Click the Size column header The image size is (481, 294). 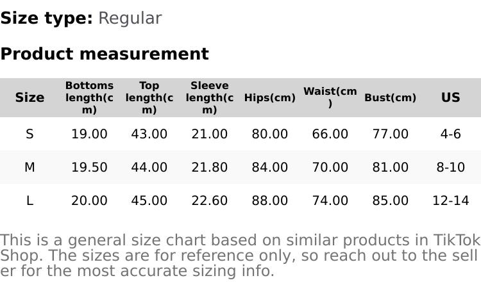pyautogui.click(x=30, y=97)
